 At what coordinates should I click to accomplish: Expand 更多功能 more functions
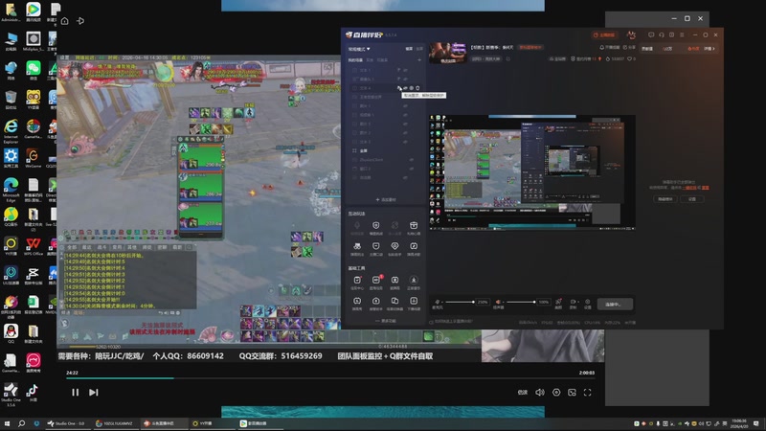[386, 321]
